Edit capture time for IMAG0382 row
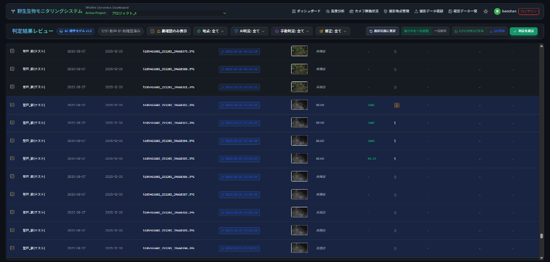Image resolution: width=550 pixels, height=262 pixels. [x=239, y=105]
